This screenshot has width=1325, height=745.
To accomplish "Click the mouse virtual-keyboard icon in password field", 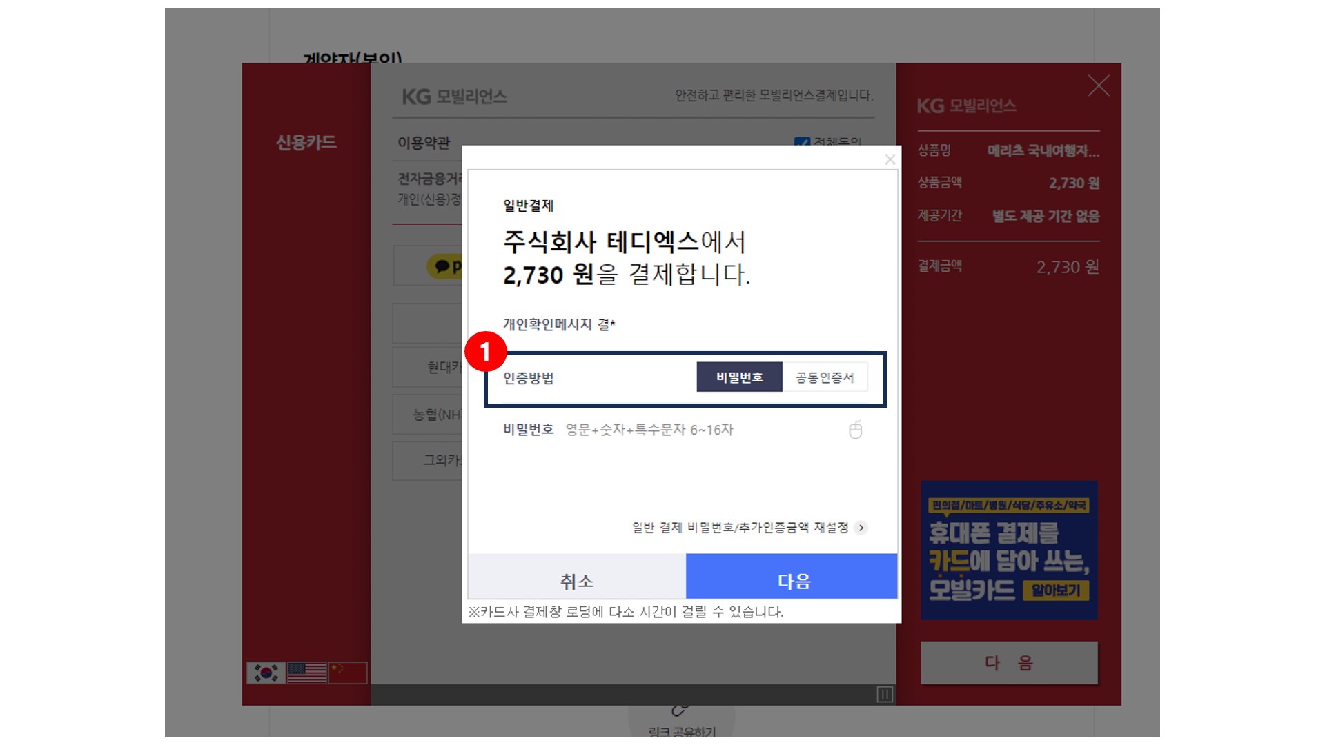I will (855, 430).
